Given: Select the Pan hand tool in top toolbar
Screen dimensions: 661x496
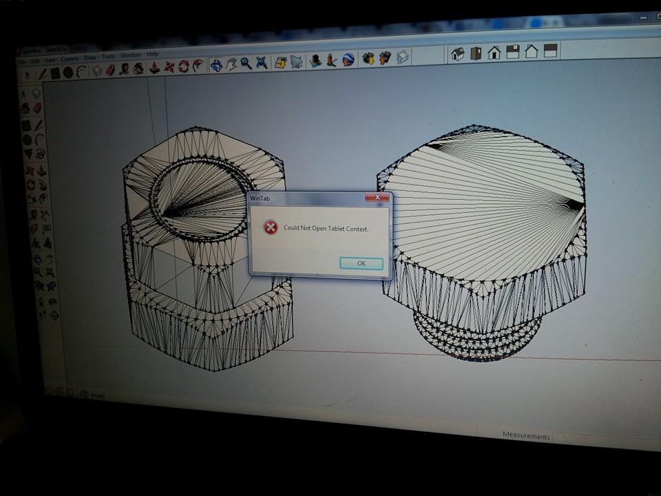Looking at the screenshot, I should pos(231,63).
